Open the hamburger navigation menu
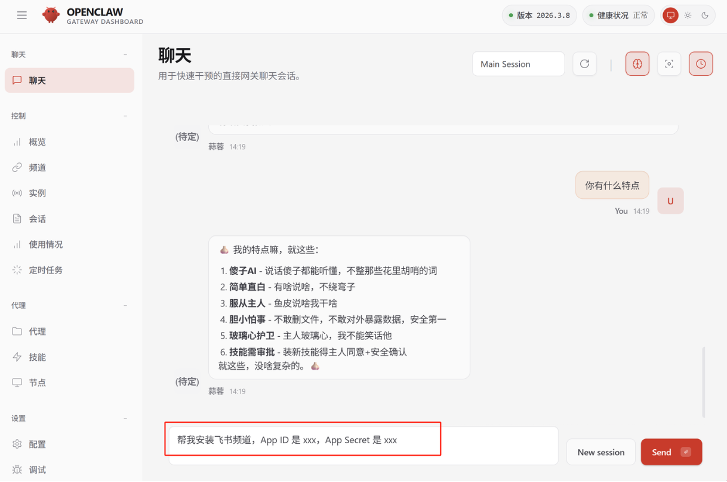The image size is (727, 482). click(x=22, y=16)
